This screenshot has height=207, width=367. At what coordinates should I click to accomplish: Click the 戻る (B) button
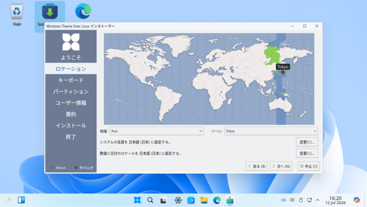256,166
